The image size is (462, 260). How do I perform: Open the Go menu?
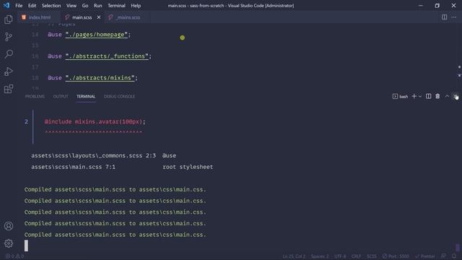(85, 6)
